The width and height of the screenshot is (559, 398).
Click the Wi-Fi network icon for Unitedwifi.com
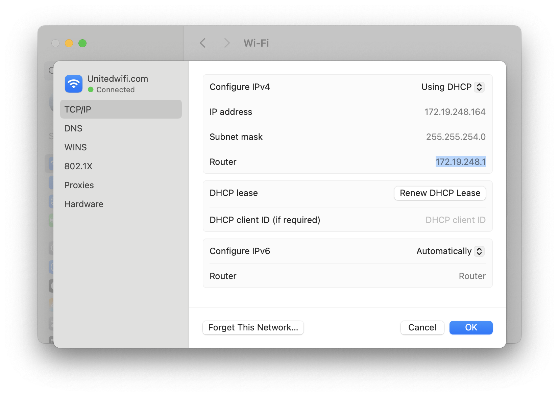(x=74, y=83)
